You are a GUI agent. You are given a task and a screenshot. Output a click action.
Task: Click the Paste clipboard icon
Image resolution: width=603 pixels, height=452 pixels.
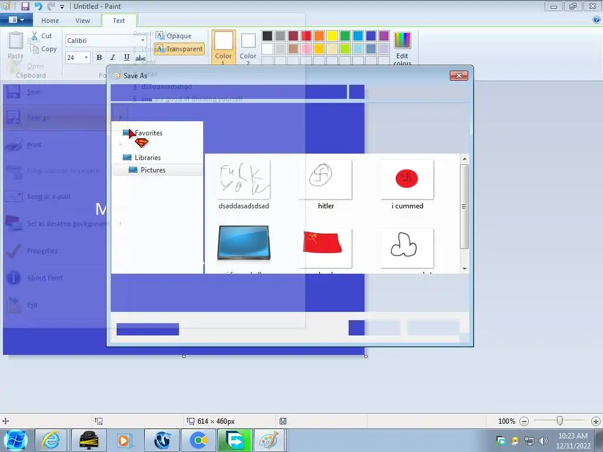tap(15, 41)
